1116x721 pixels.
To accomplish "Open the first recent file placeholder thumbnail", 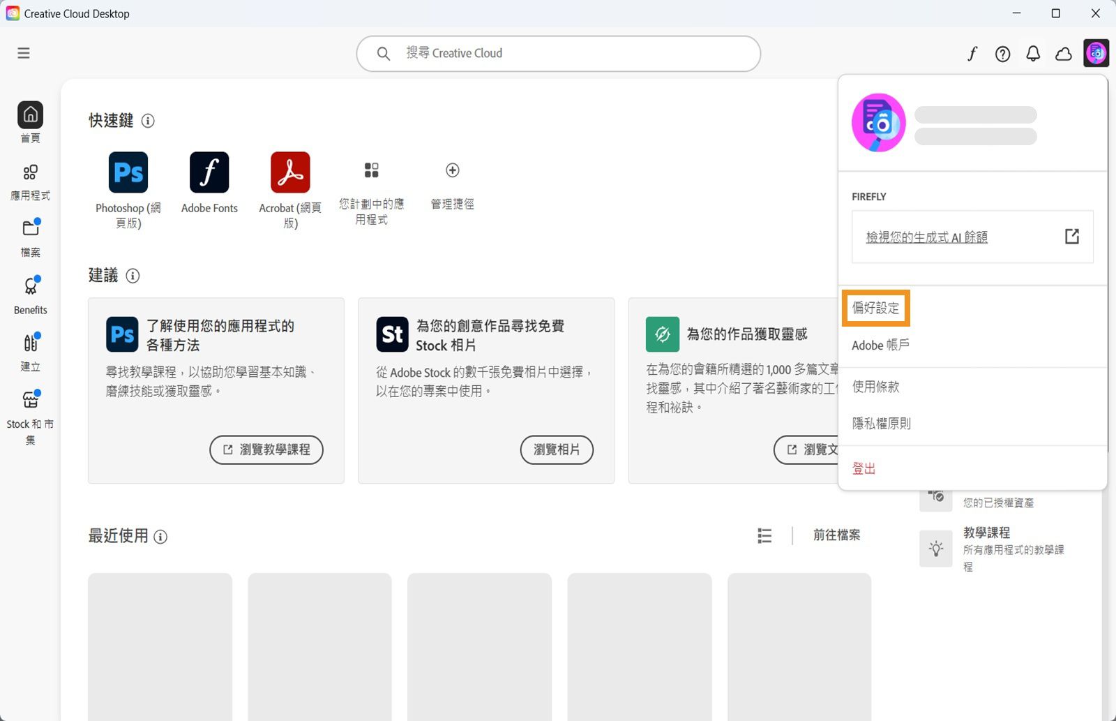I will click(160, 646).
